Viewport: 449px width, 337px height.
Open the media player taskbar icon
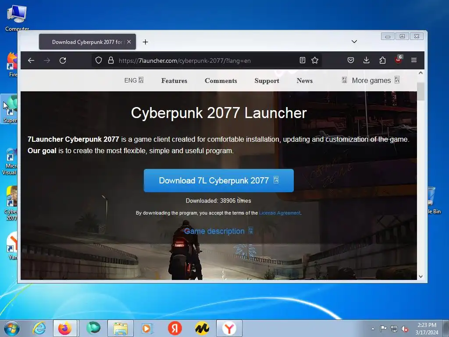pyautogui.click(x=147, y=328)
